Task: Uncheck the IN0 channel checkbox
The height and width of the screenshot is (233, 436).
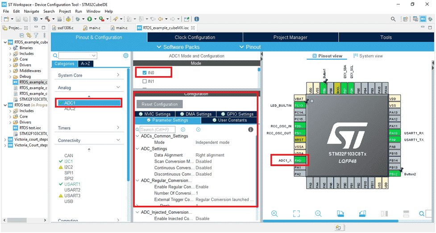Action: [144, 73]
